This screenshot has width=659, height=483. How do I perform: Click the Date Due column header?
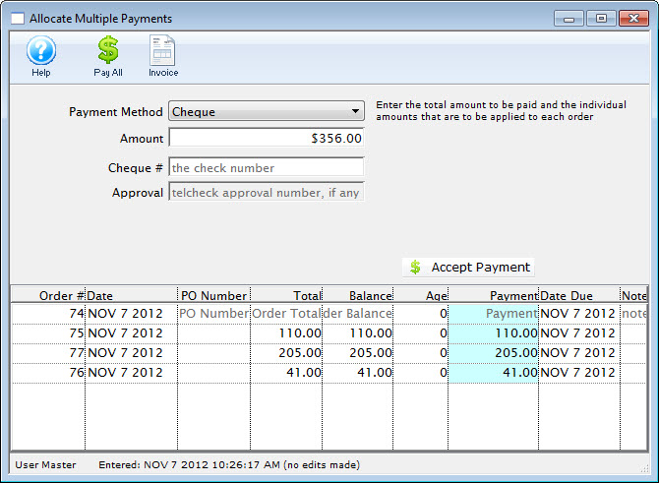click(x=579, y=295)
